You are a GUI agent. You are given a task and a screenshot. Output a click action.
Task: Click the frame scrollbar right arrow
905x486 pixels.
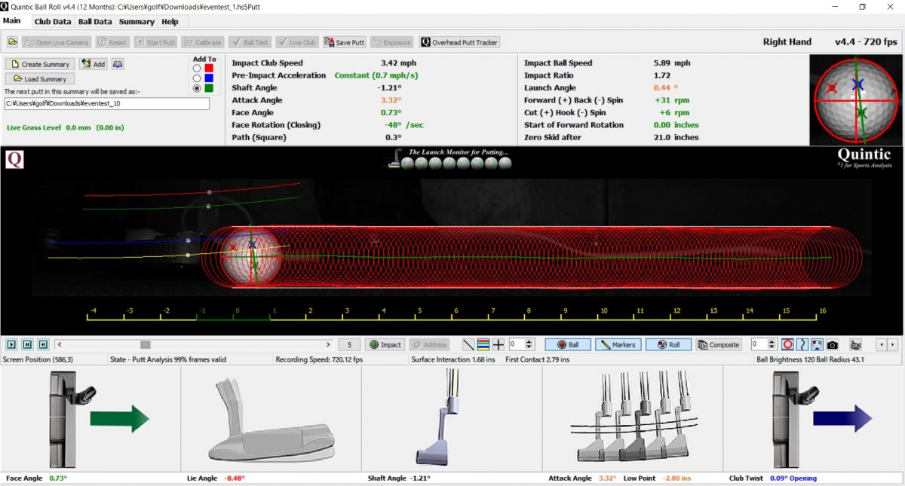pyautogui.click(x=327, y=344)
